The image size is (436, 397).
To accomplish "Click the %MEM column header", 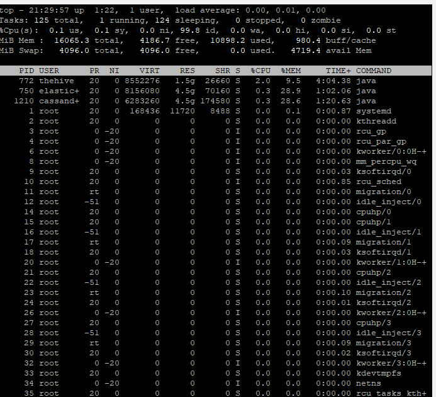I will click(x=291, y=71).
